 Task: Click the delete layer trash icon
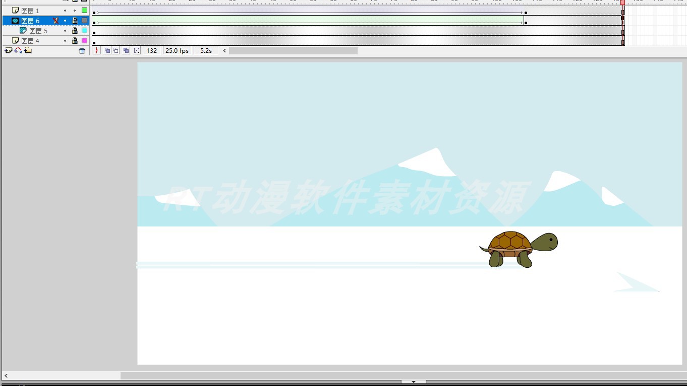coord(82,51)
